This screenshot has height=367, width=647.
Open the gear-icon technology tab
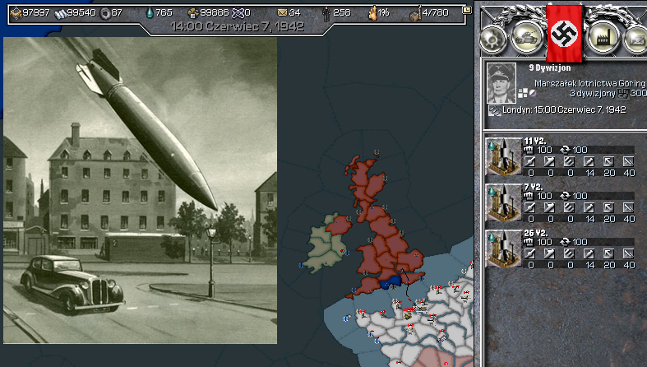493,39
